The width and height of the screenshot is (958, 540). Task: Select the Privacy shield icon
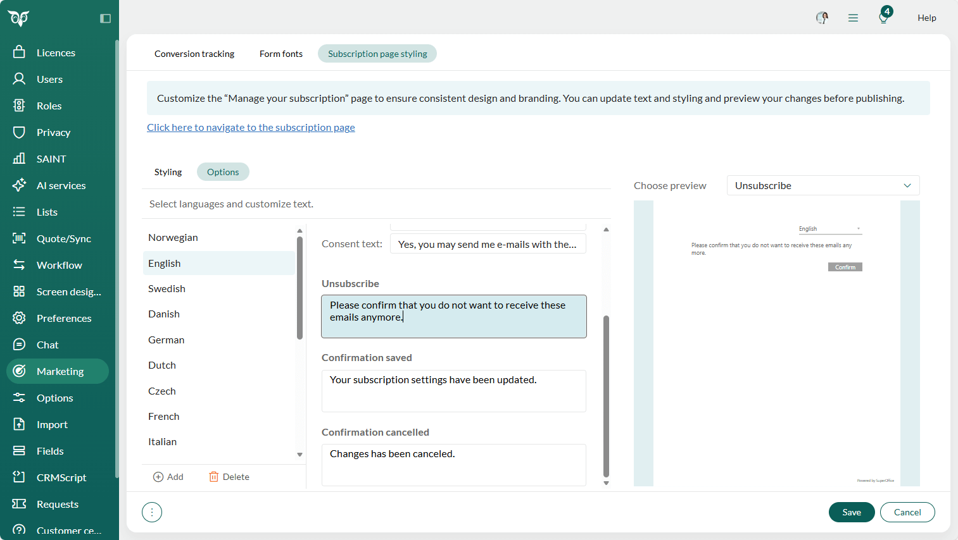[x=53, y=132]
